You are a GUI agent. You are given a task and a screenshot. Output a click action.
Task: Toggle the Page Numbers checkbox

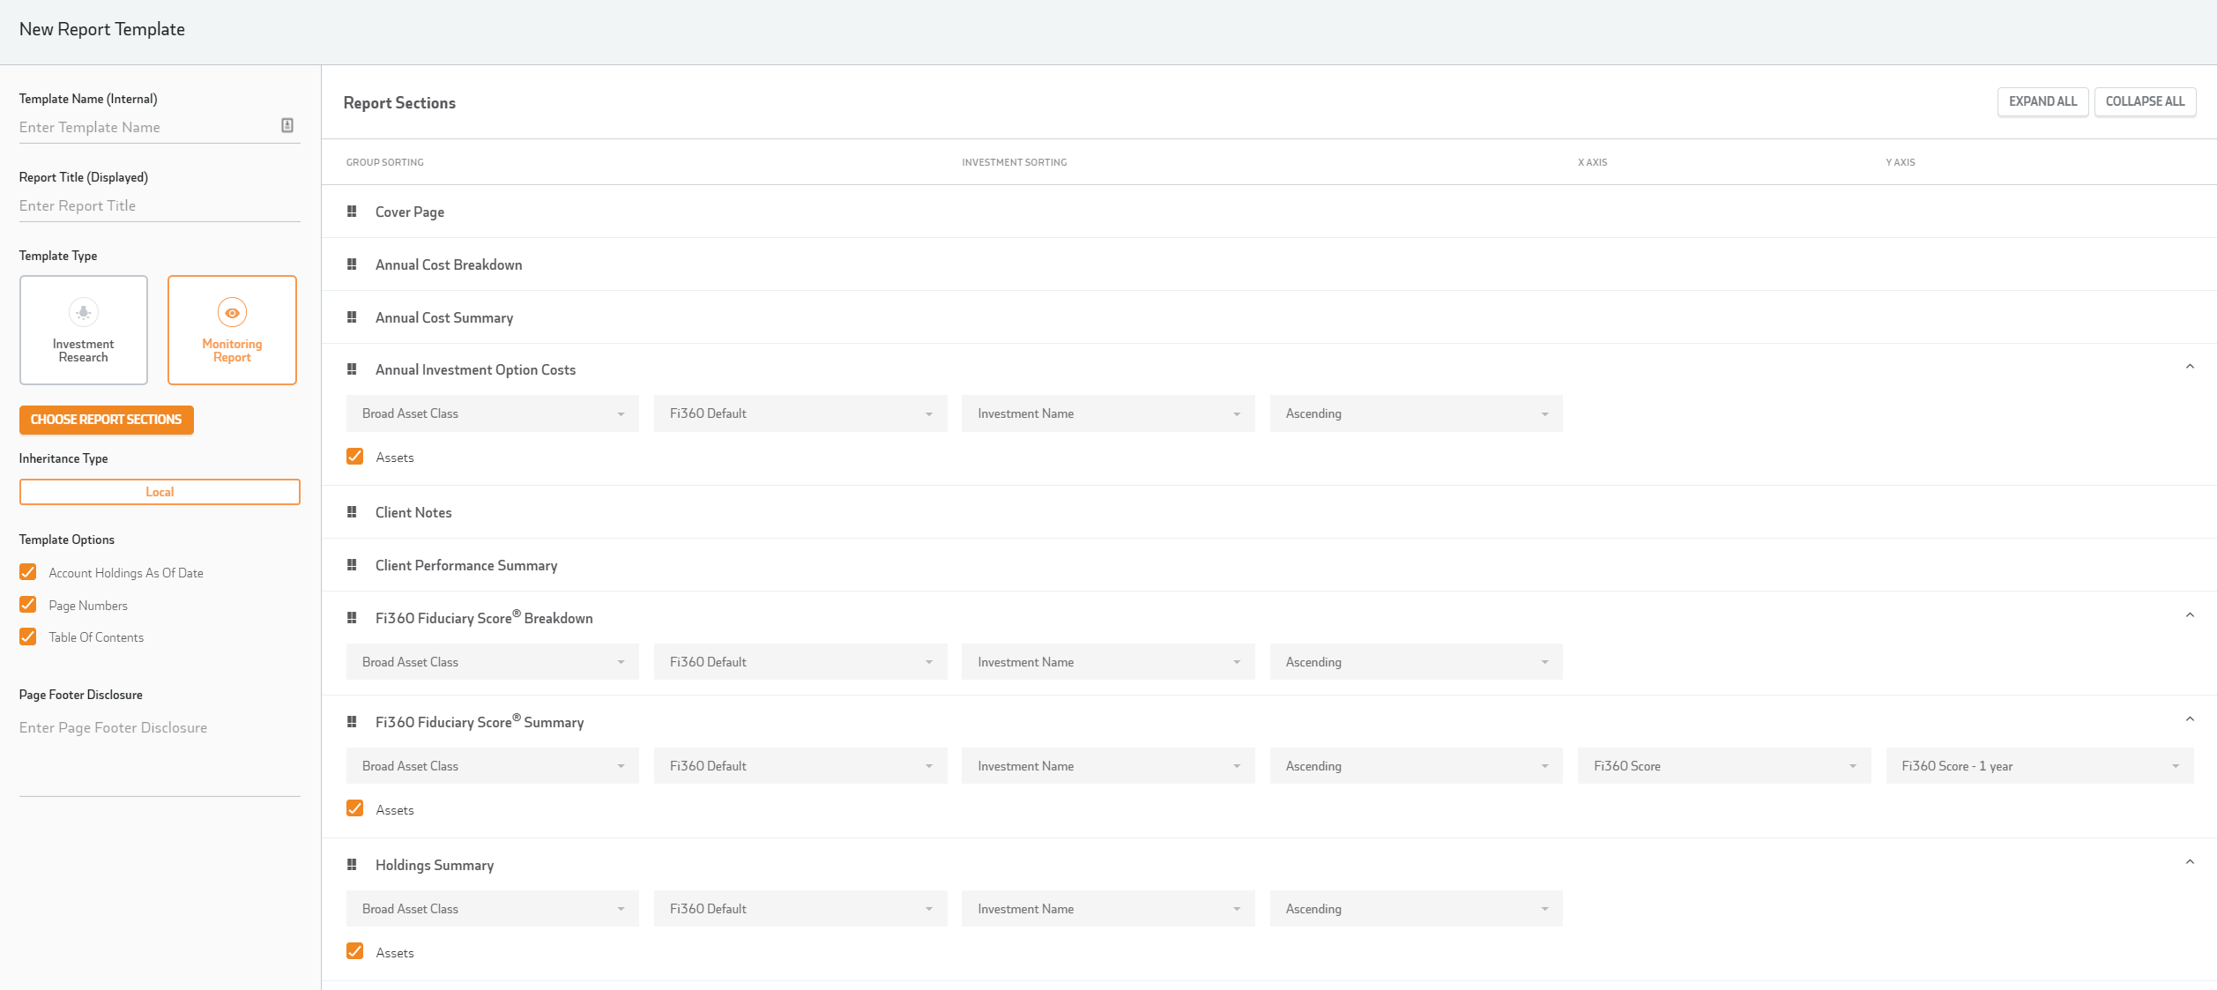[x=28, y=605]
